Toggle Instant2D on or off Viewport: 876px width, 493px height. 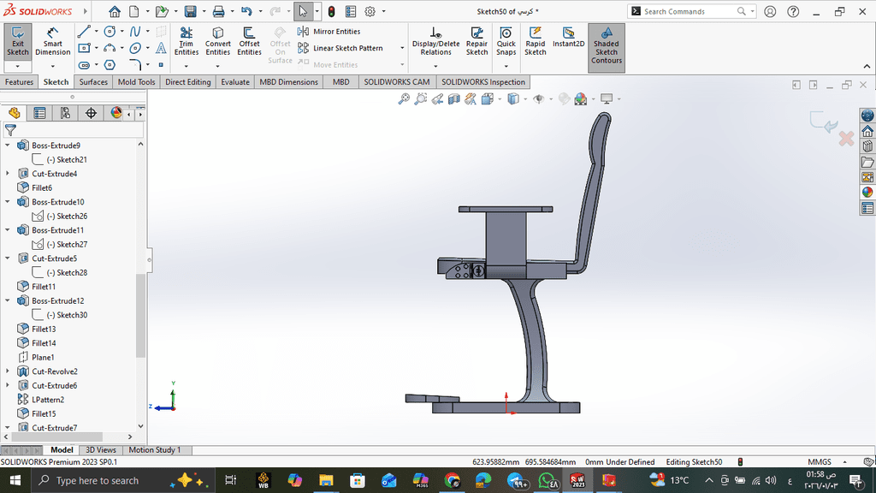coord(568,39)
